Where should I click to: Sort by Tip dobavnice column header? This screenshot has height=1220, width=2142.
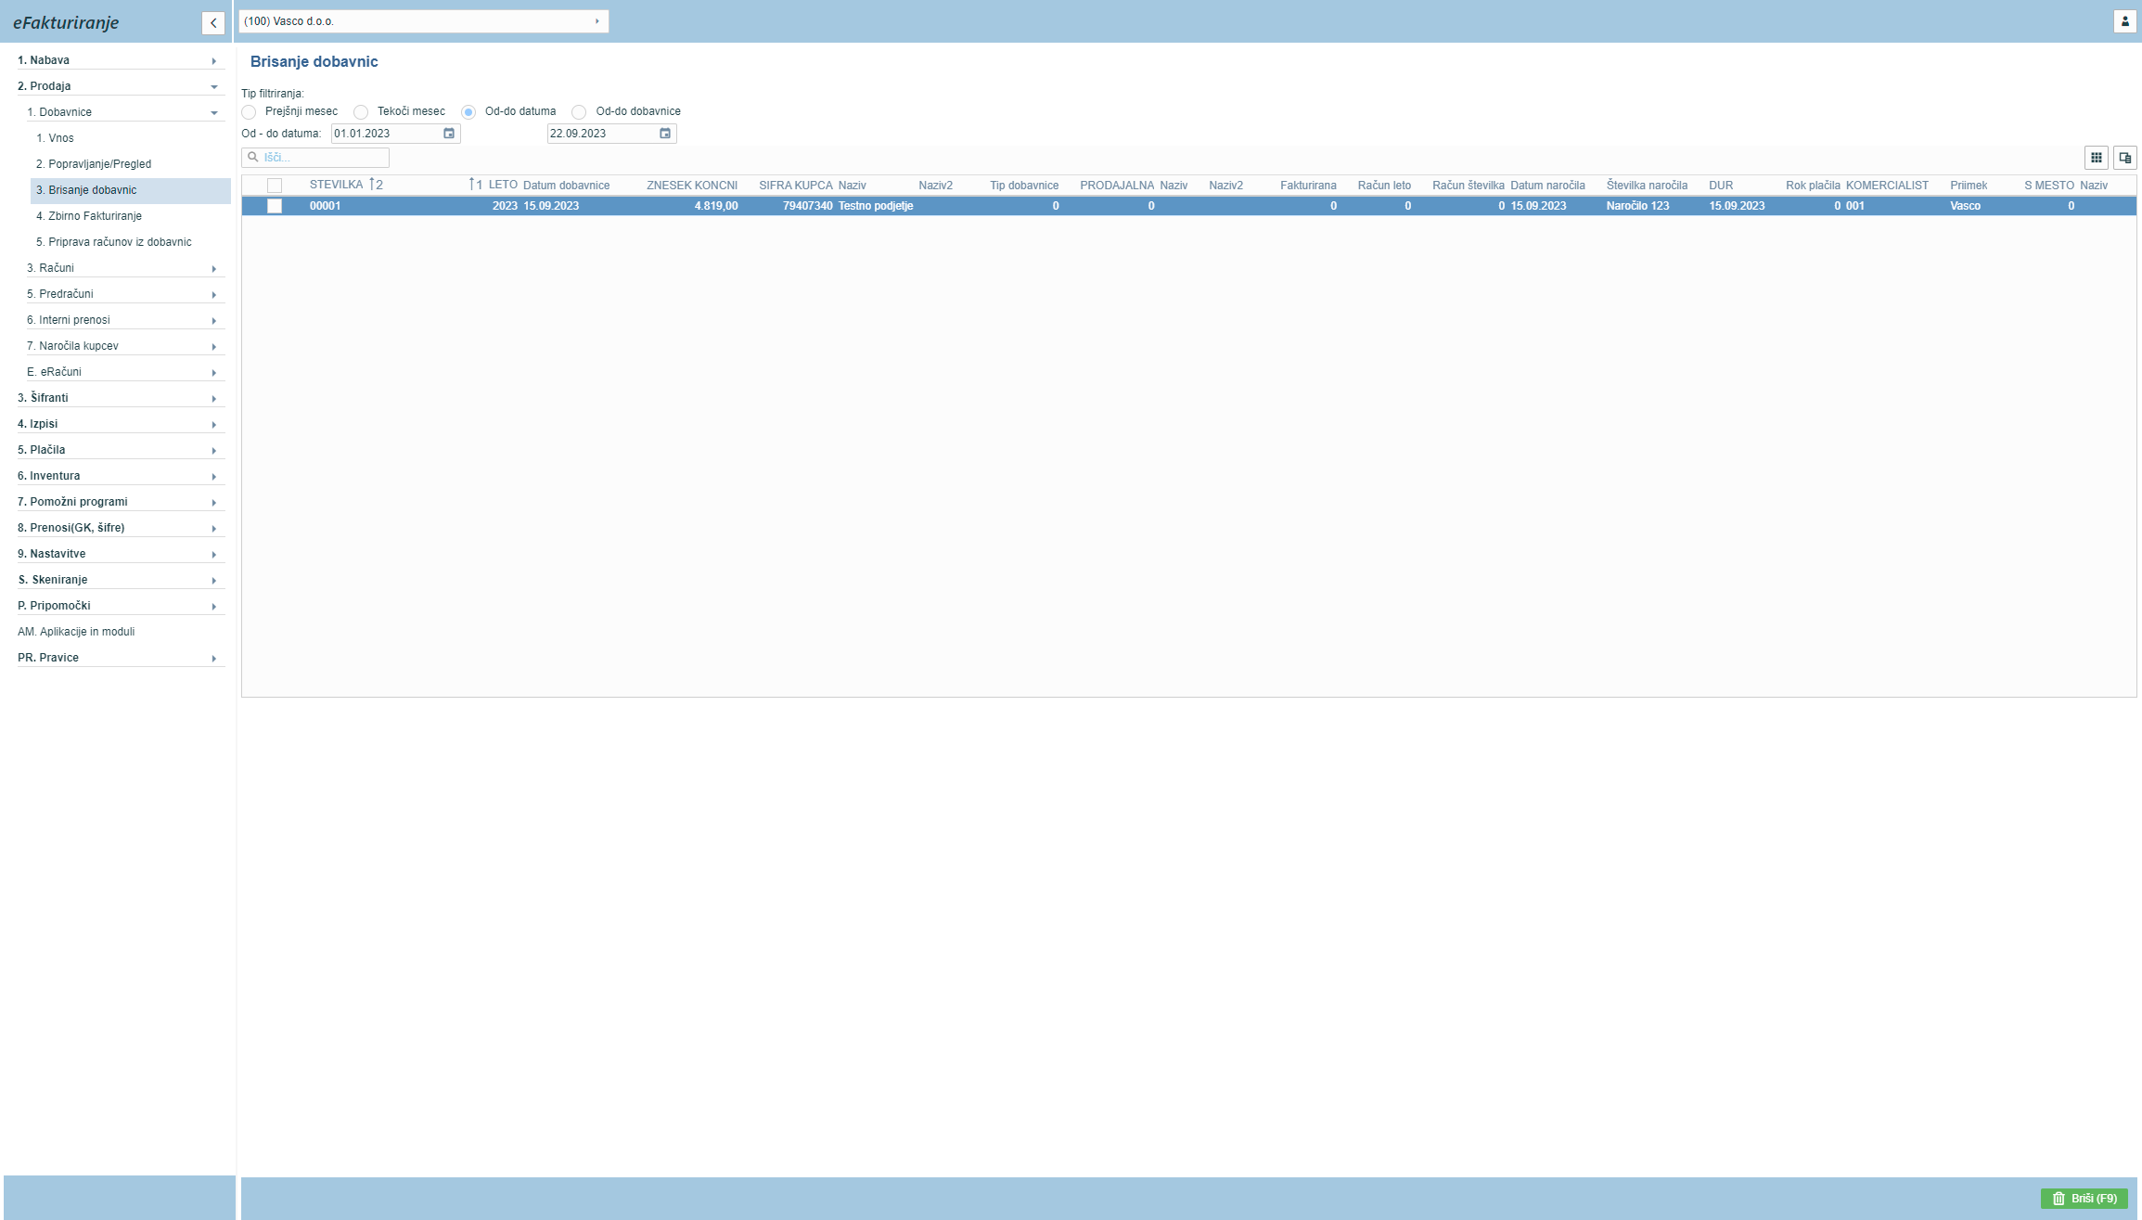[x=1024, y=186]
